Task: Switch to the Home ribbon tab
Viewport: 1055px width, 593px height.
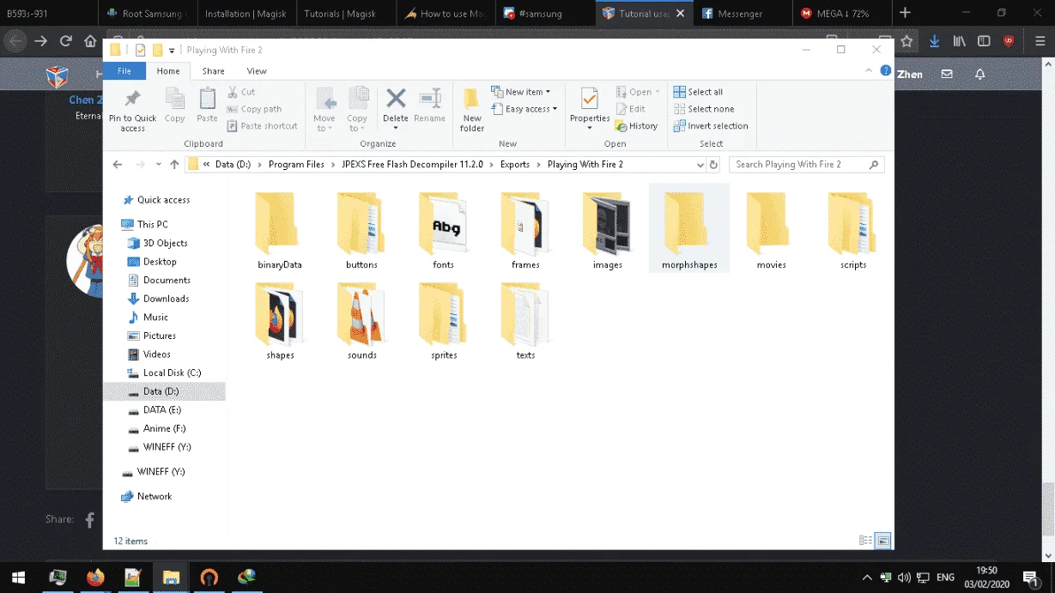Action: [168, 71]
